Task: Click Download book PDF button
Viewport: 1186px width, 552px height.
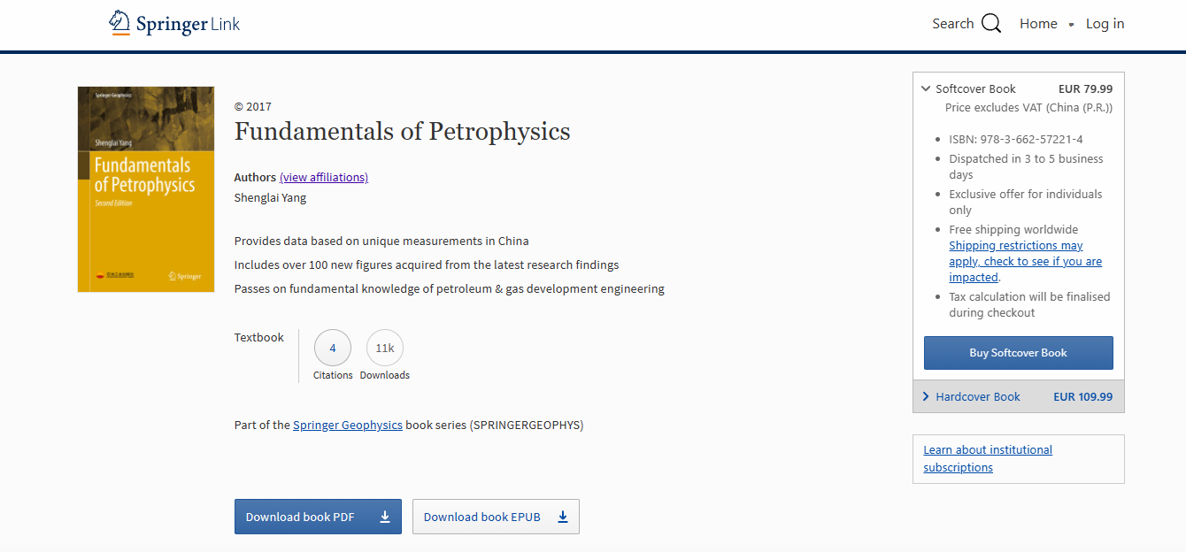Action: click(300, 517)
